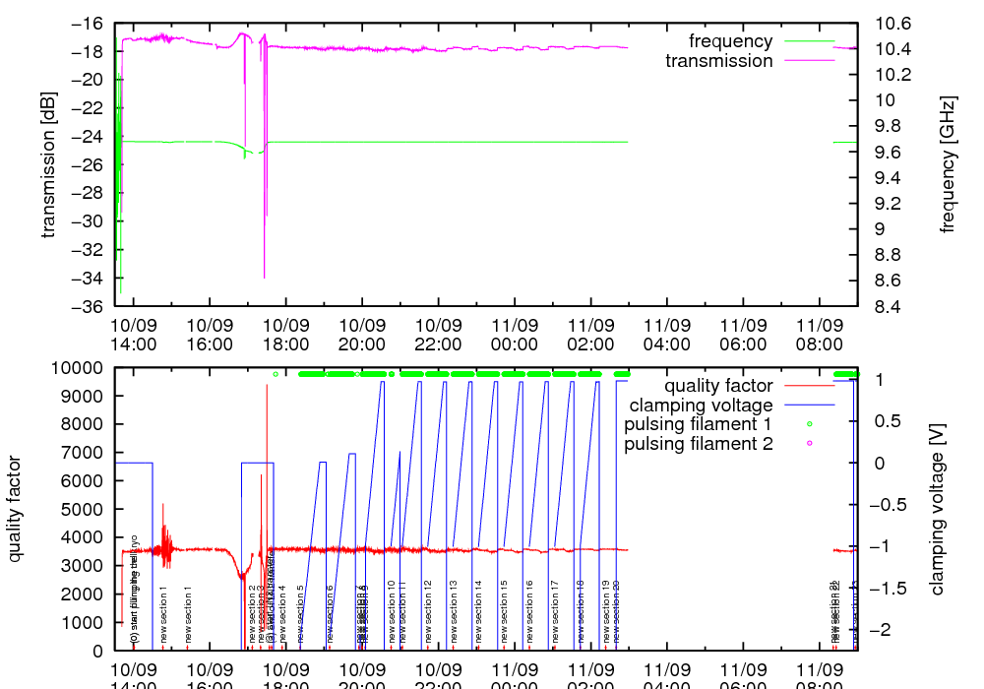
Task: Select the 'new section 17' marker label
Action: click(x=555, y=610)
